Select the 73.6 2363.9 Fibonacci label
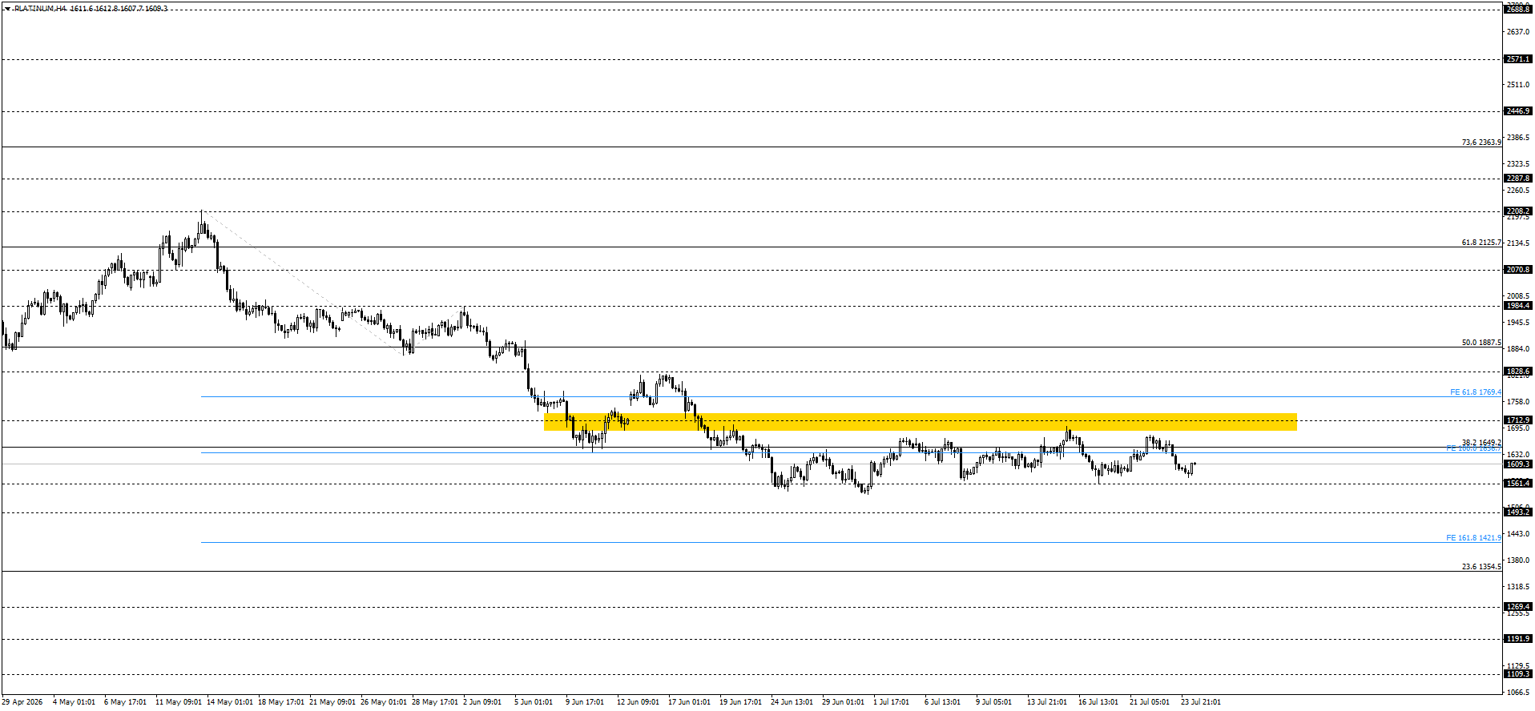 click(1481, 143)
